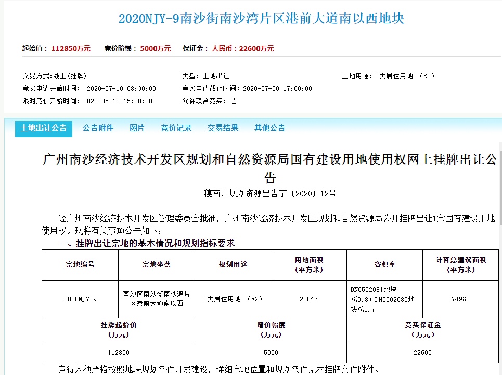This screenshot has width=502, height=375.
Task: Click the 2020NJY-9 land parcel page title
Action: point(251,18)
